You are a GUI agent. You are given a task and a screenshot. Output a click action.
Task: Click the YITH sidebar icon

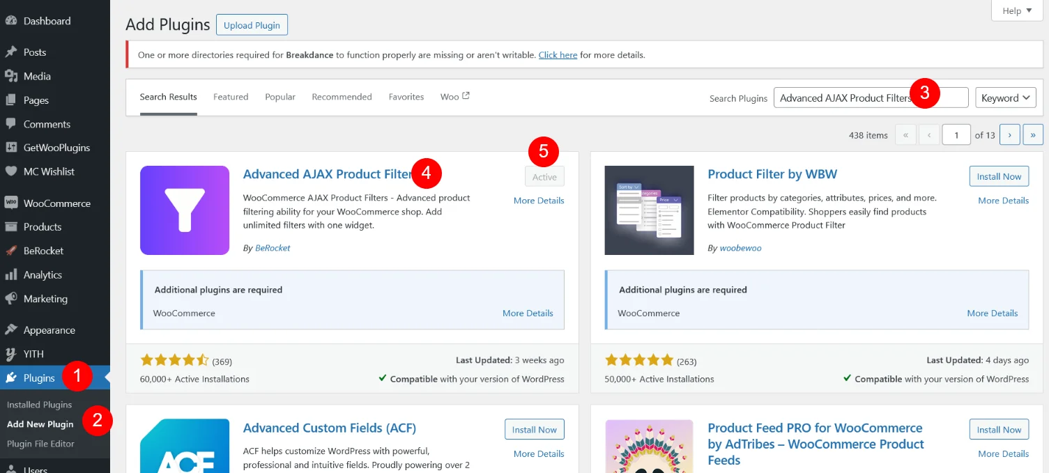pyautogui.click(x=11, y=354)
